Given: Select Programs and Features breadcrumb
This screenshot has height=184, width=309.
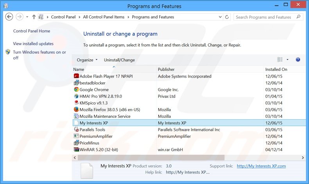Looking at the screenshot, I should point(153,17).
